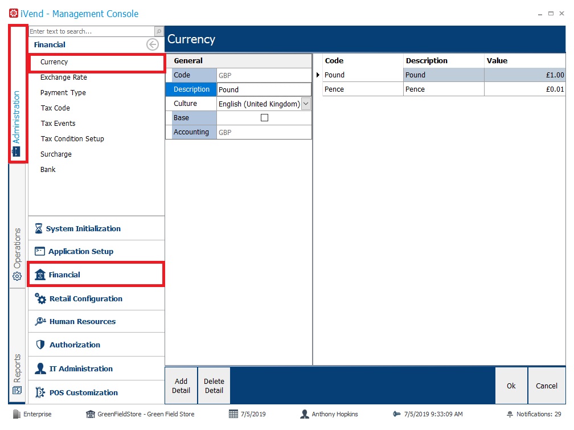Open the System Initialization section
The image size is (574, 430).
tap(97, 228)
